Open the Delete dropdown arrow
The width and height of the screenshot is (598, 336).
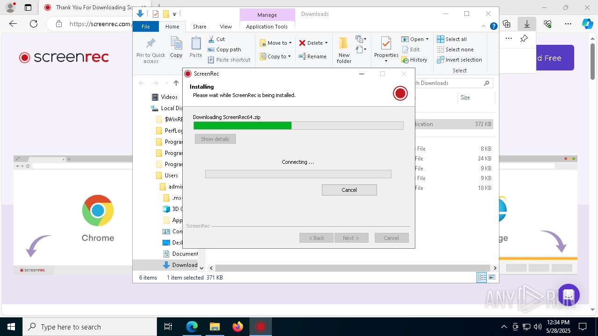pyautogui.click(x=326, y=43)
